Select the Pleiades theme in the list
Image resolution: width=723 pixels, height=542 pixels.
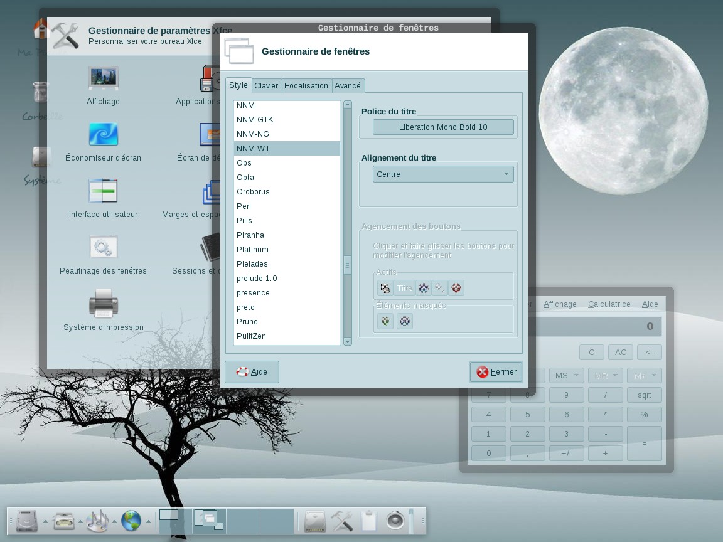point(287,264)
